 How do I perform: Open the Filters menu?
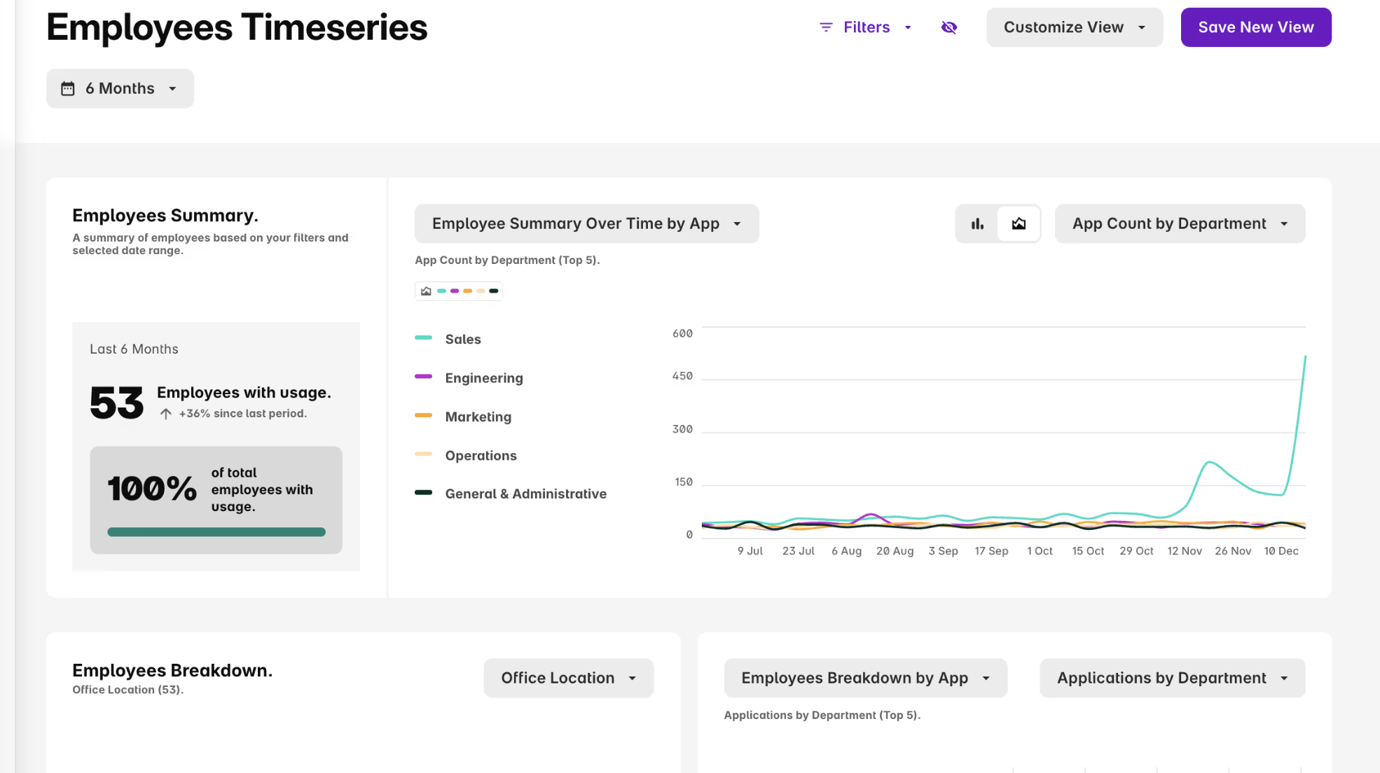[x=867, y=27]
